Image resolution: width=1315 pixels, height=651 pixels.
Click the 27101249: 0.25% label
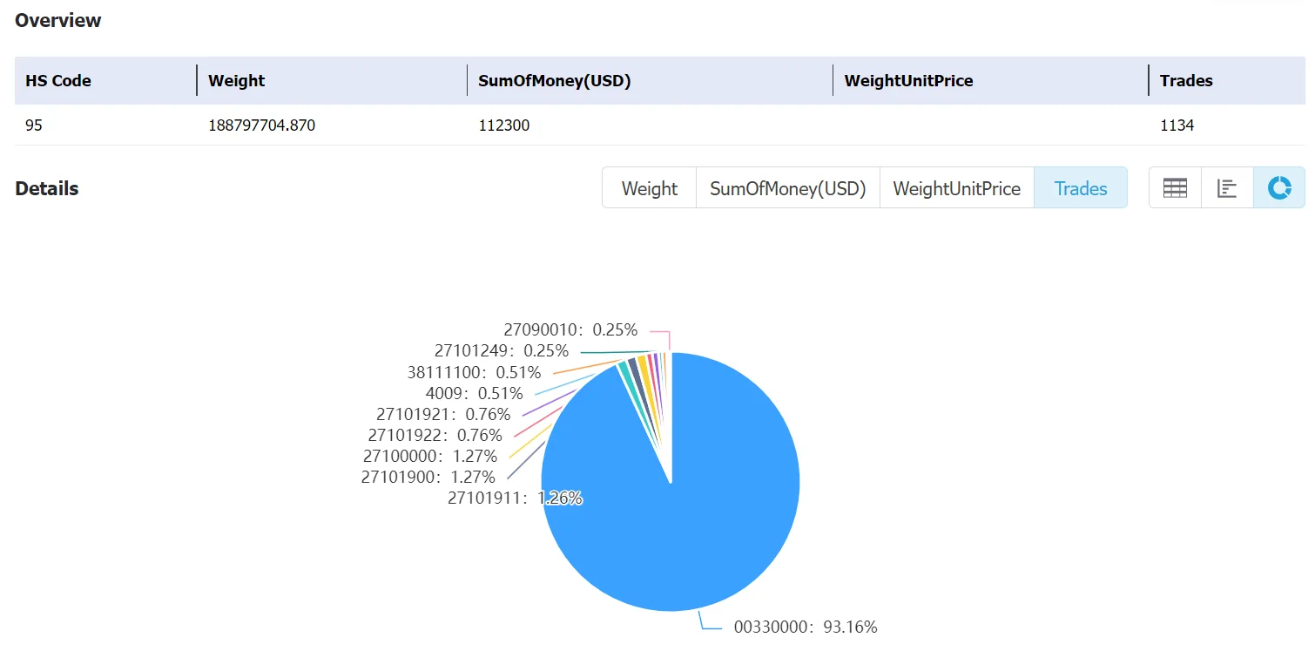[x=502, y=351]
